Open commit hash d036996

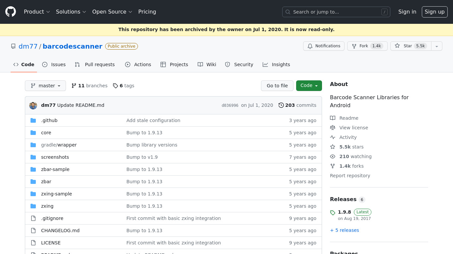[230, 106]
